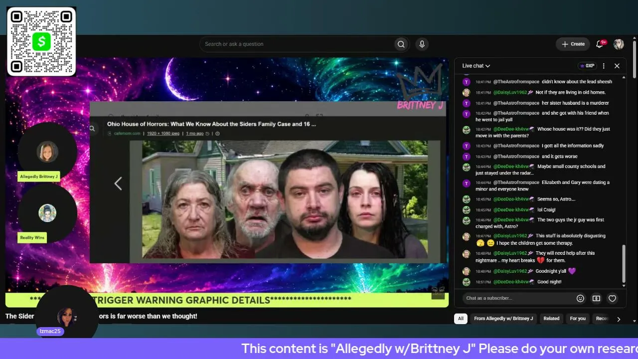The width and height of the screenshot is (638, 359).
Task: Click the previous image arrow in the video
Action: click(118, 183)
